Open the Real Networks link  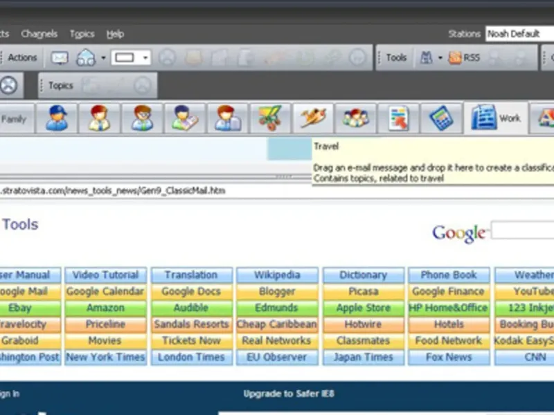coord(278,340)
